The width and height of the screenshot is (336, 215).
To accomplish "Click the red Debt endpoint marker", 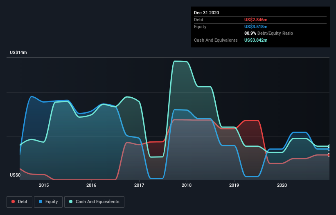I will (x=329, y=155).
